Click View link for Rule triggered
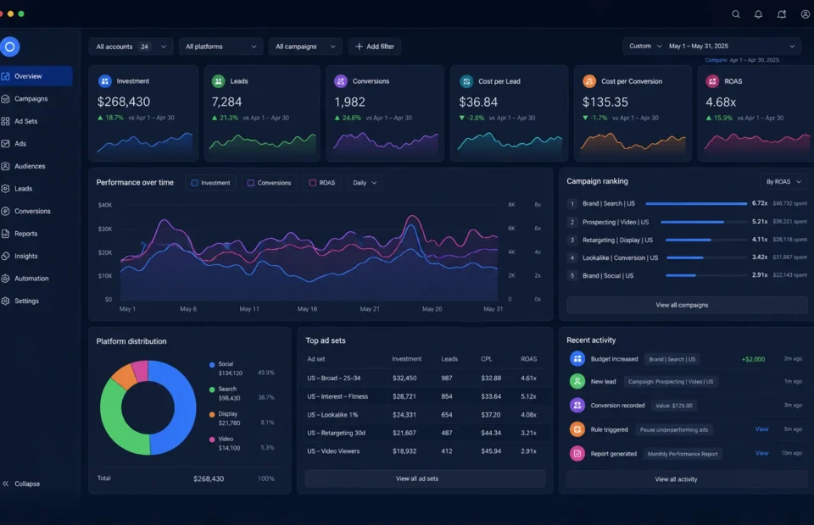Viewport: 814px width, 525px height. [x=761, y=429]
